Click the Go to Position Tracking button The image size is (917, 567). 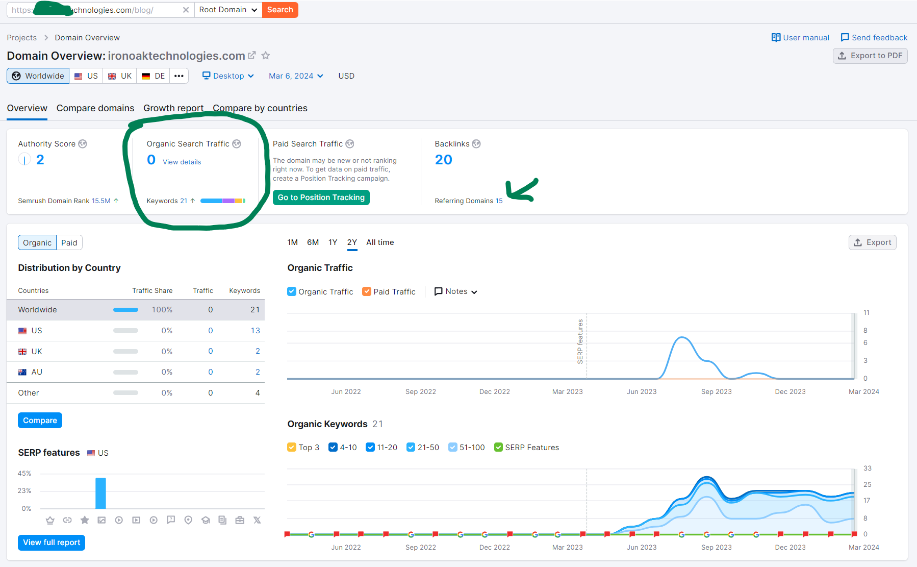(x=321, y=198)
